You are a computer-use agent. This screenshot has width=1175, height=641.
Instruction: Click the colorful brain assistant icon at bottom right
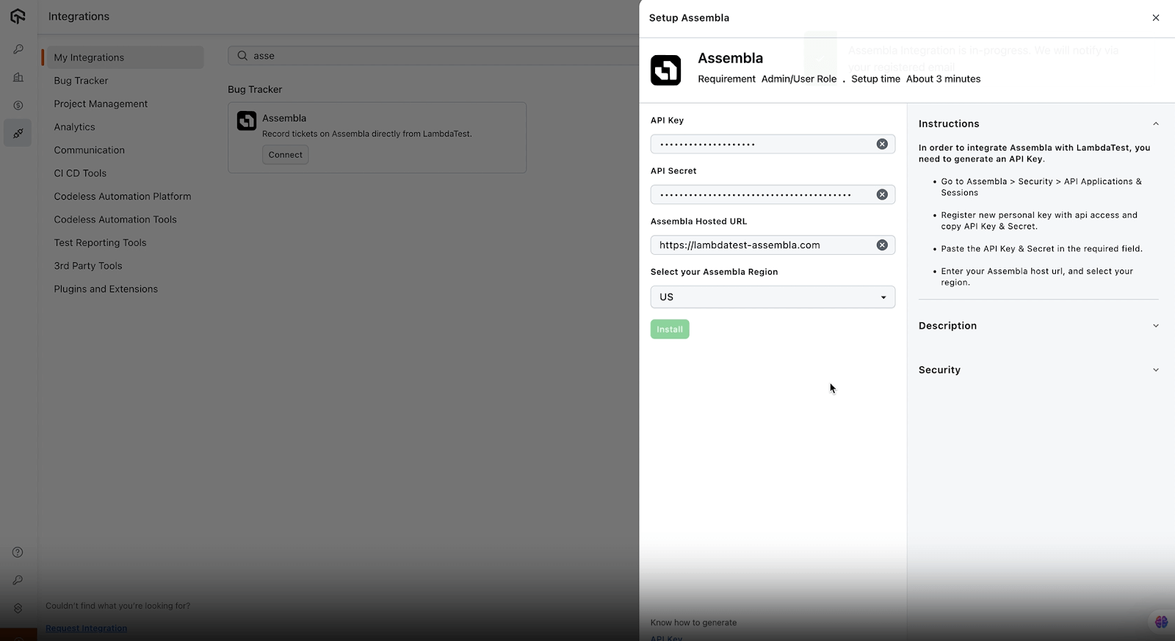(x=1161, y=622)
